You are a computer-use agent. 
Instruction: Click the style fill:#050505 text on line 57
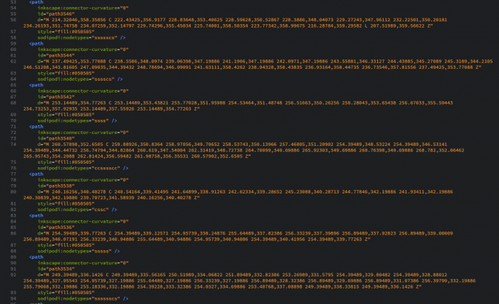pyautogui.click(x=66, y=32)
